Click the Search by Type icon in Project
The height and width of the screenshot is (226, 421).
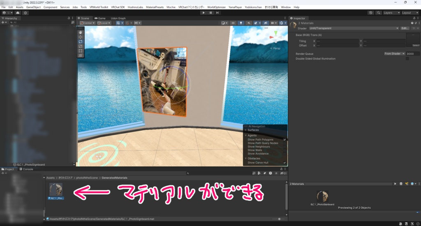[x=259, y=173]
